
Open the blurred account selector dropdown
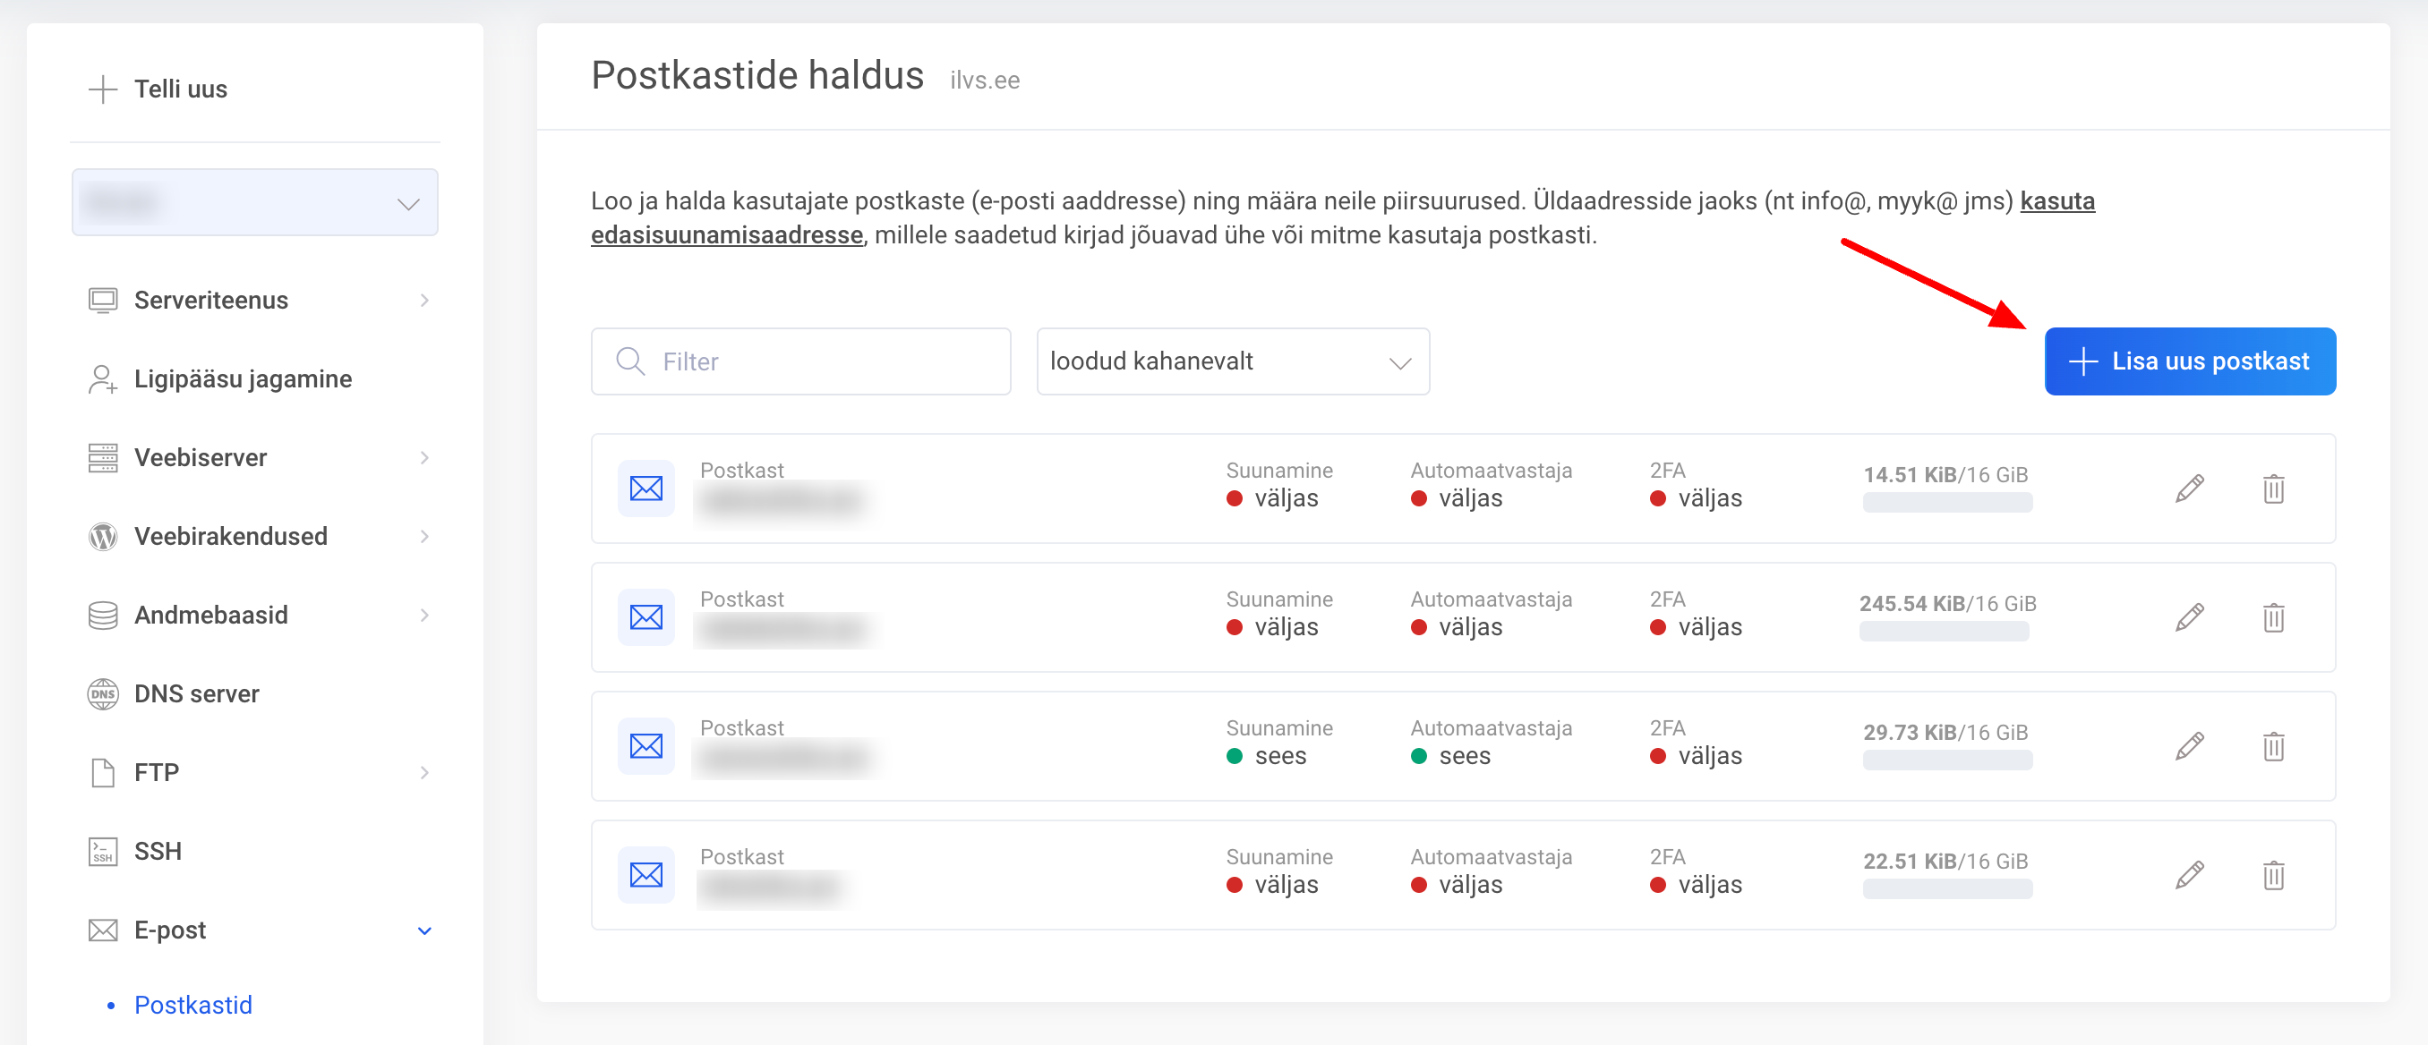[x=254, y=202]
